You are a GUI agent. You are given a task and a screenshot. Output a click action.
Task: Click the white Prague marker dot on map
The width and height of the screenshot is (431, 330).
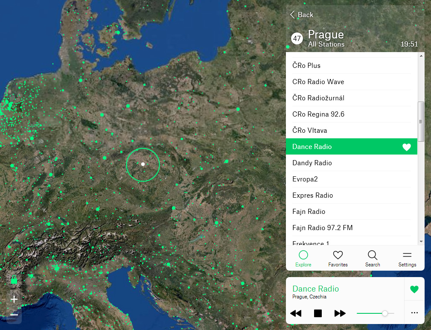(143, 164)
